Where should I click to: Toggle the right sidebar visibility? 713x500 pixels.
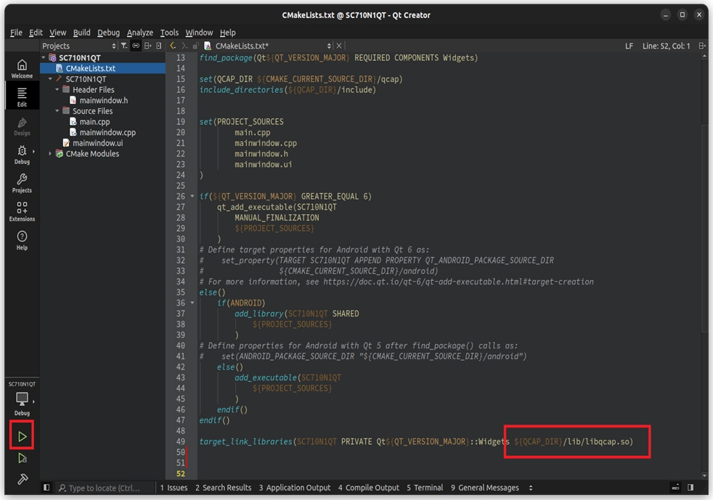690,488
